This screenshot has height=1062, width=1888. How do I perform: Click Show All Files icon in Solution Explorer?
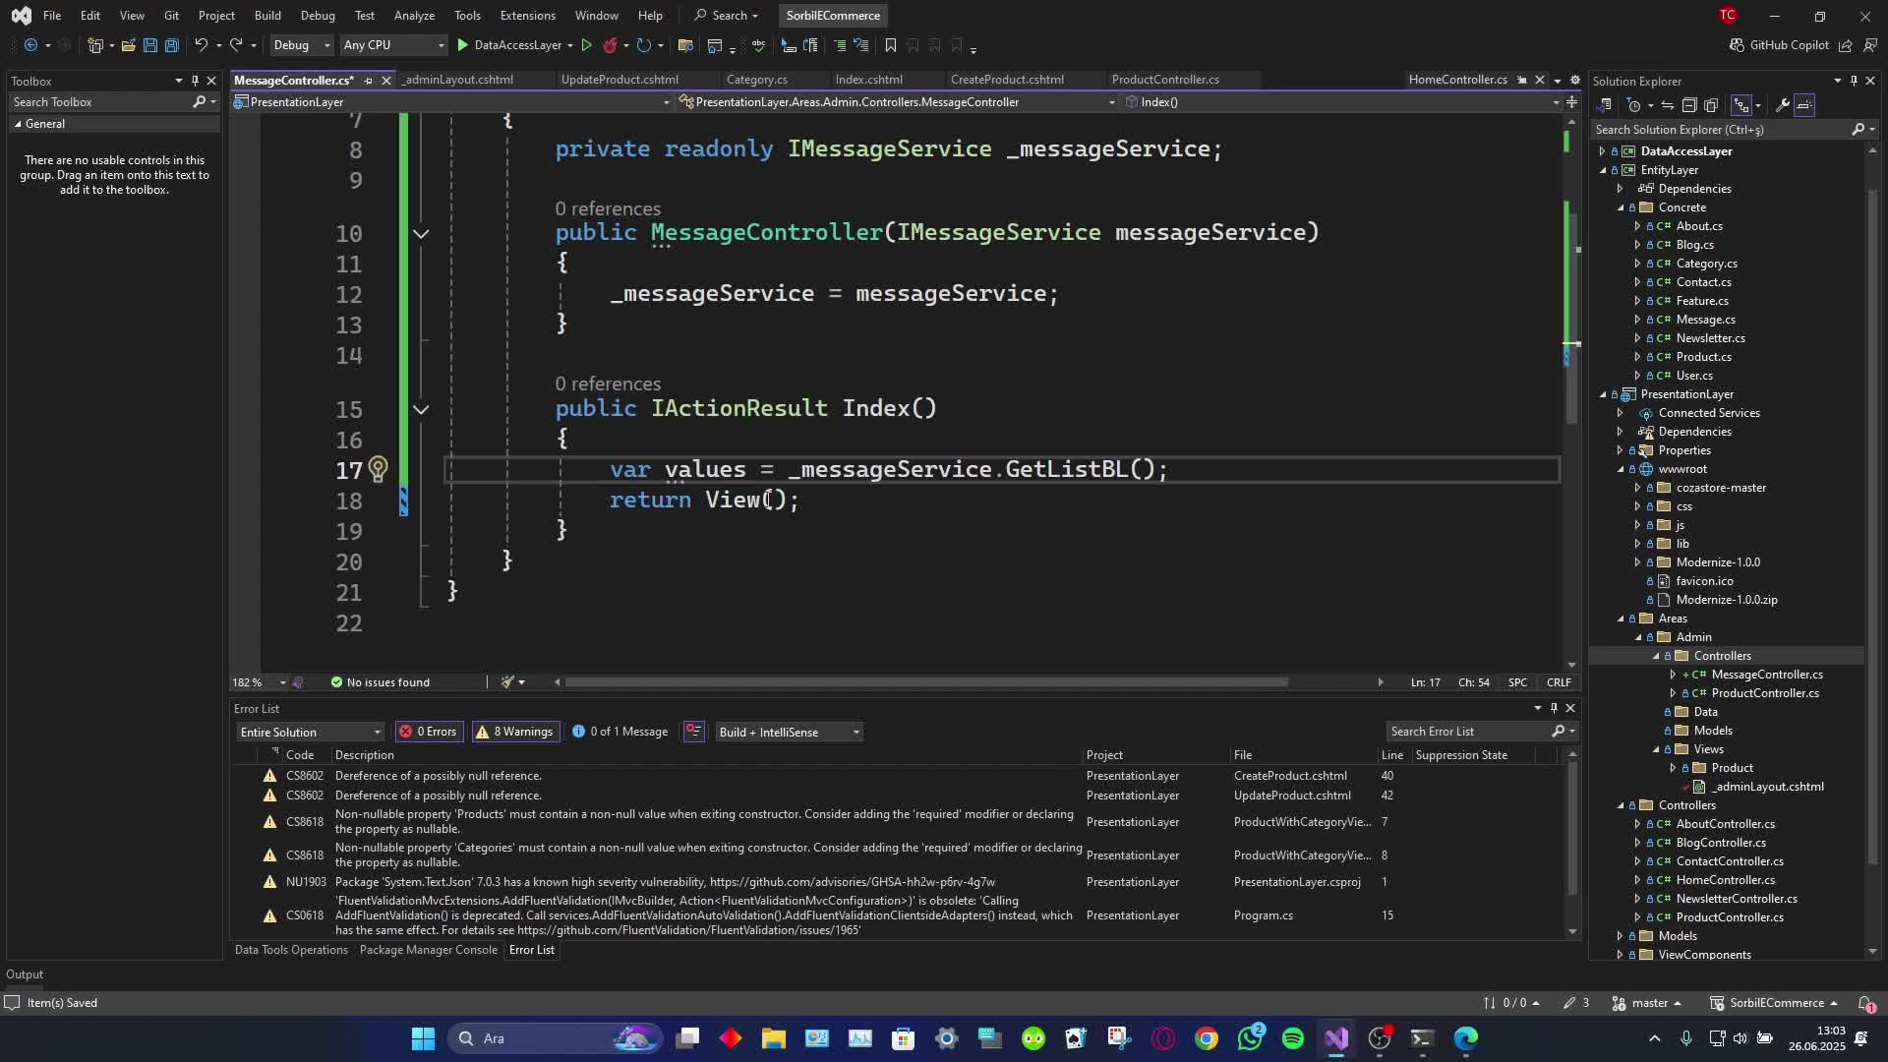[1711, 105]
